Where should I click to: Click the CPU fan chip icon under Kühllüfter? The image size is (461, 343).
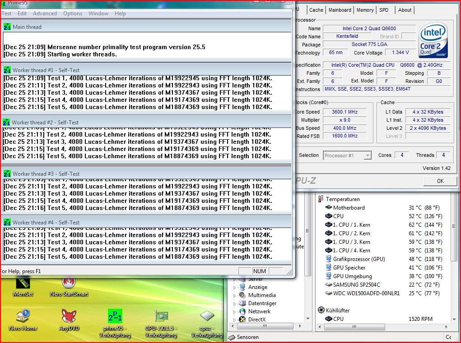328,319
